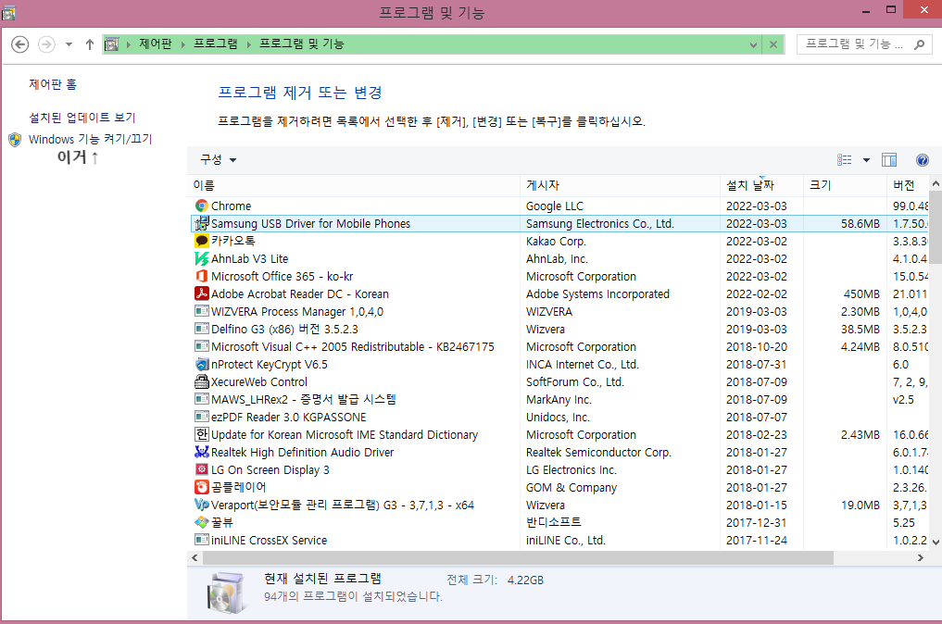The height and width of the screenshot is (624, 942).
Task: Sort by the 설치 날짜 column header
Action: [x=761, y=185]
